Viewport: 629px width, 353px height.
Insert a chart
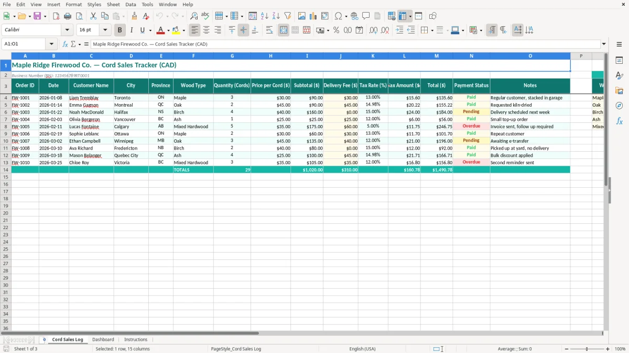point(313,16)
